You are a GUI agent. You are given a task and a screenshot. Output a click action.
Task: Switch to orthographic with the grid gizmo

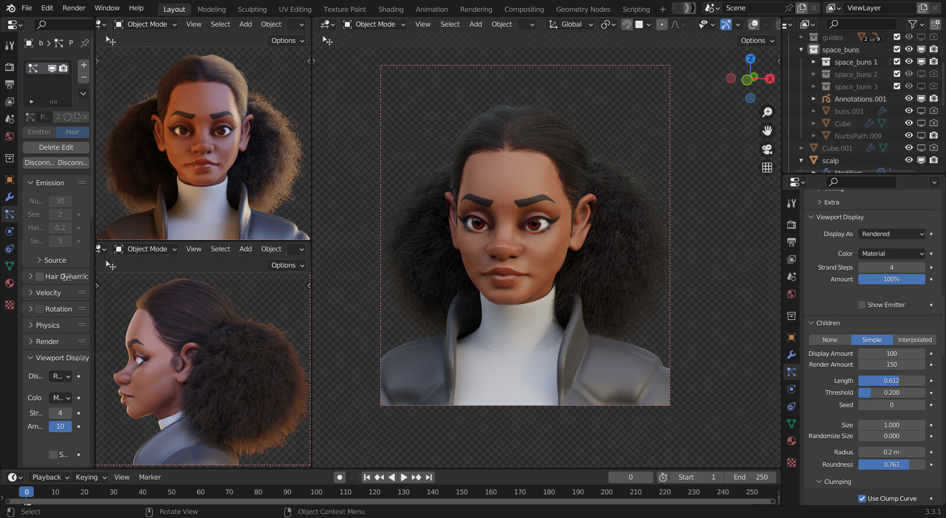(x=767, y=168)
